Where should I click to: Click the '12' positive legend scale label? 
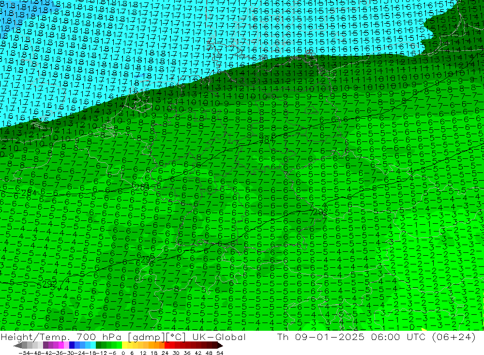(x=143, y=353)
